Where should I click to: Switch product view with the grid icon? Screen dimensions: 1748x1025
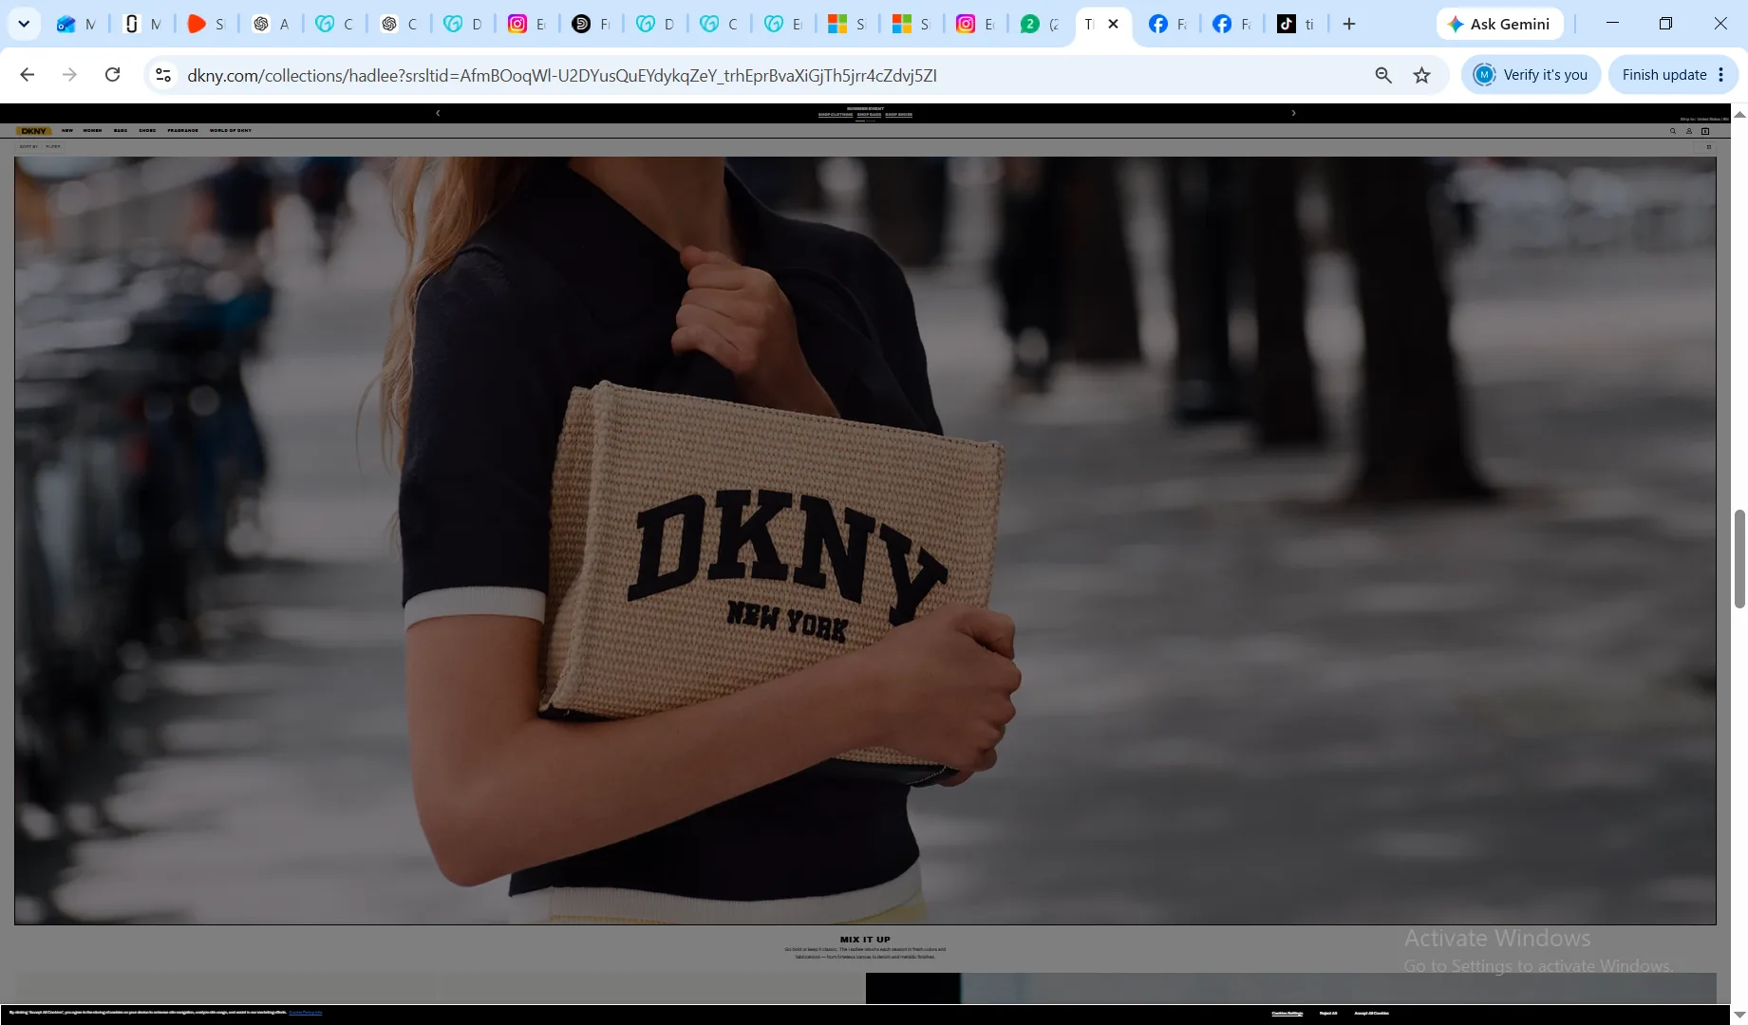click(x=1709, y=147)
